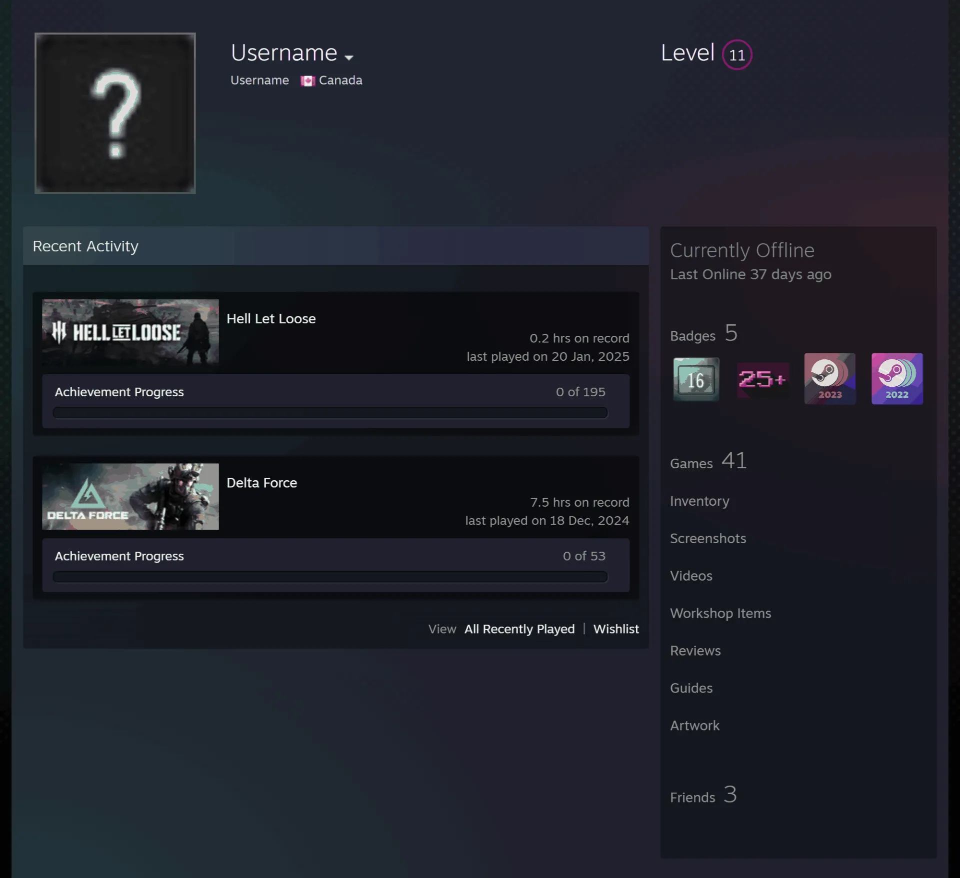Open the Badges 5 section
Image resolution: width=960 pixels, height=878 pixels.
704,333
